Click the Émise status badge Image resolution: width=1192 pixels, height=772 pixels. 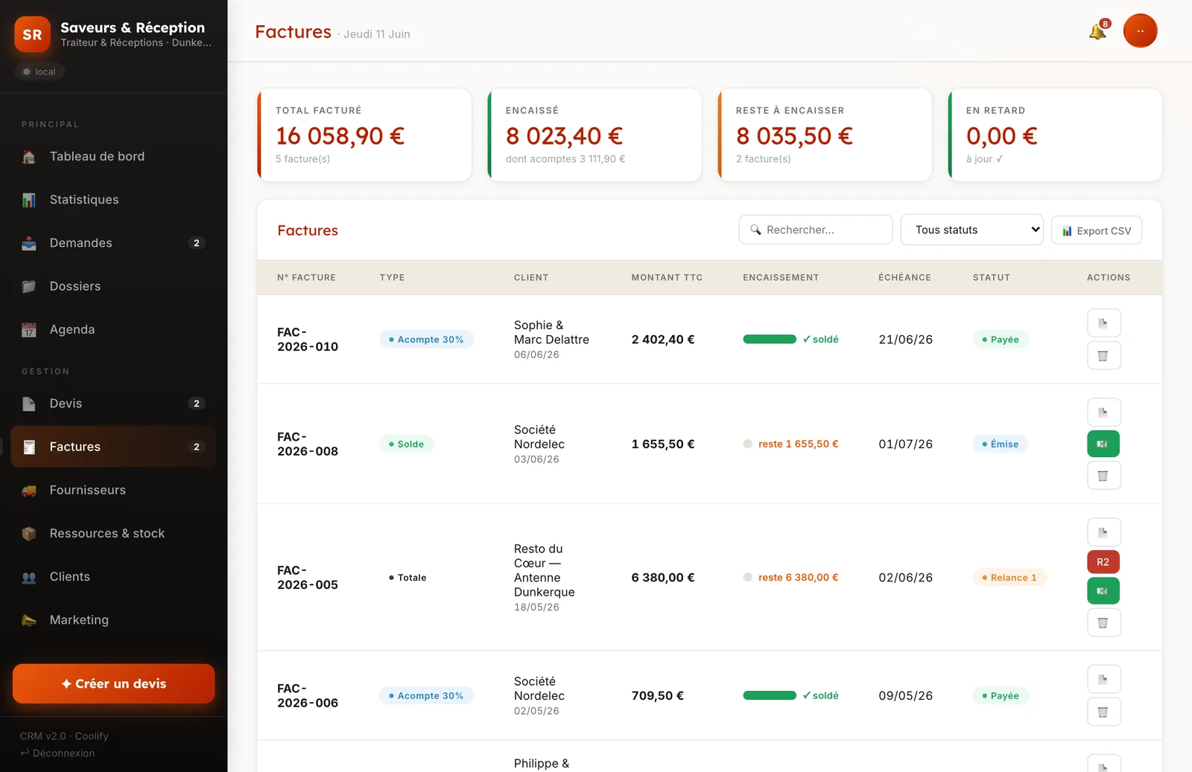1000,444
